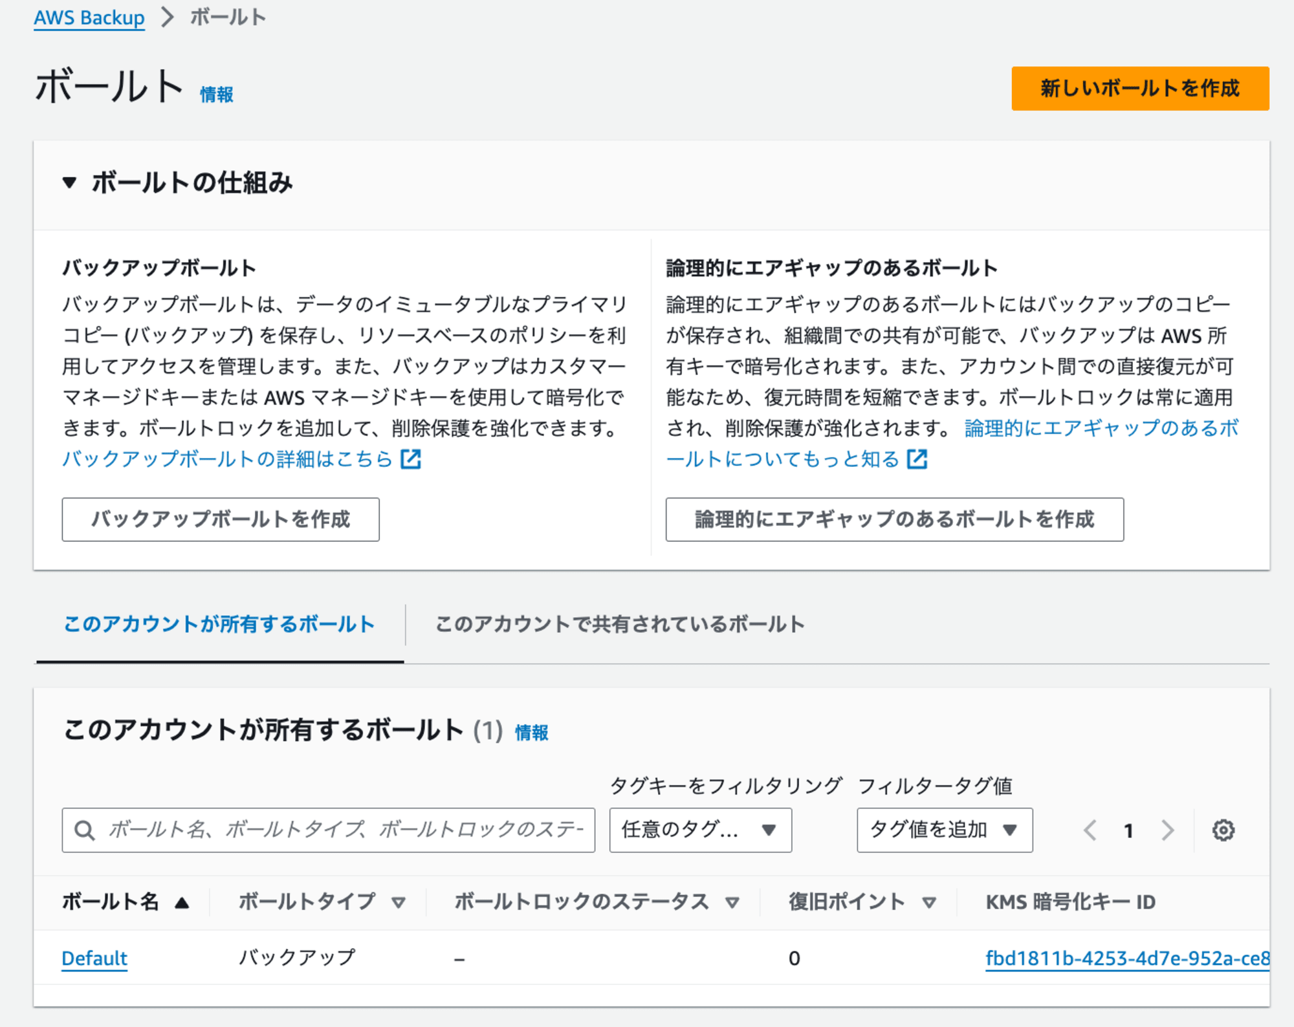Click 論理的にエアギャップのあるボールトを作成 button
1294x1027 pixels.
pyautogui.click(x=894, y=519)
